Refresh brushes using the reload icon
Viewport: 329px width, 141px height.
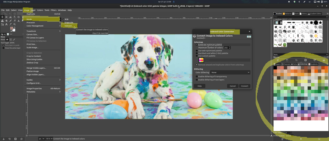pos(315,60)
